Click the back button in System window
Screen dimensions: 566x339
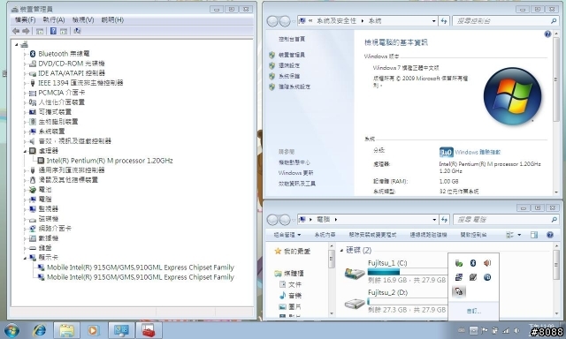tap(272, 21)
